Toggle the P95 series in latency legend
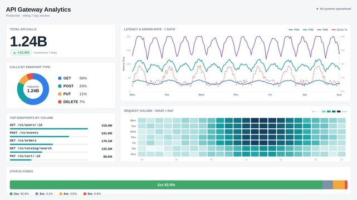Image resolution: width=357 pixels, height=200 pixels. tap(309, 30)
